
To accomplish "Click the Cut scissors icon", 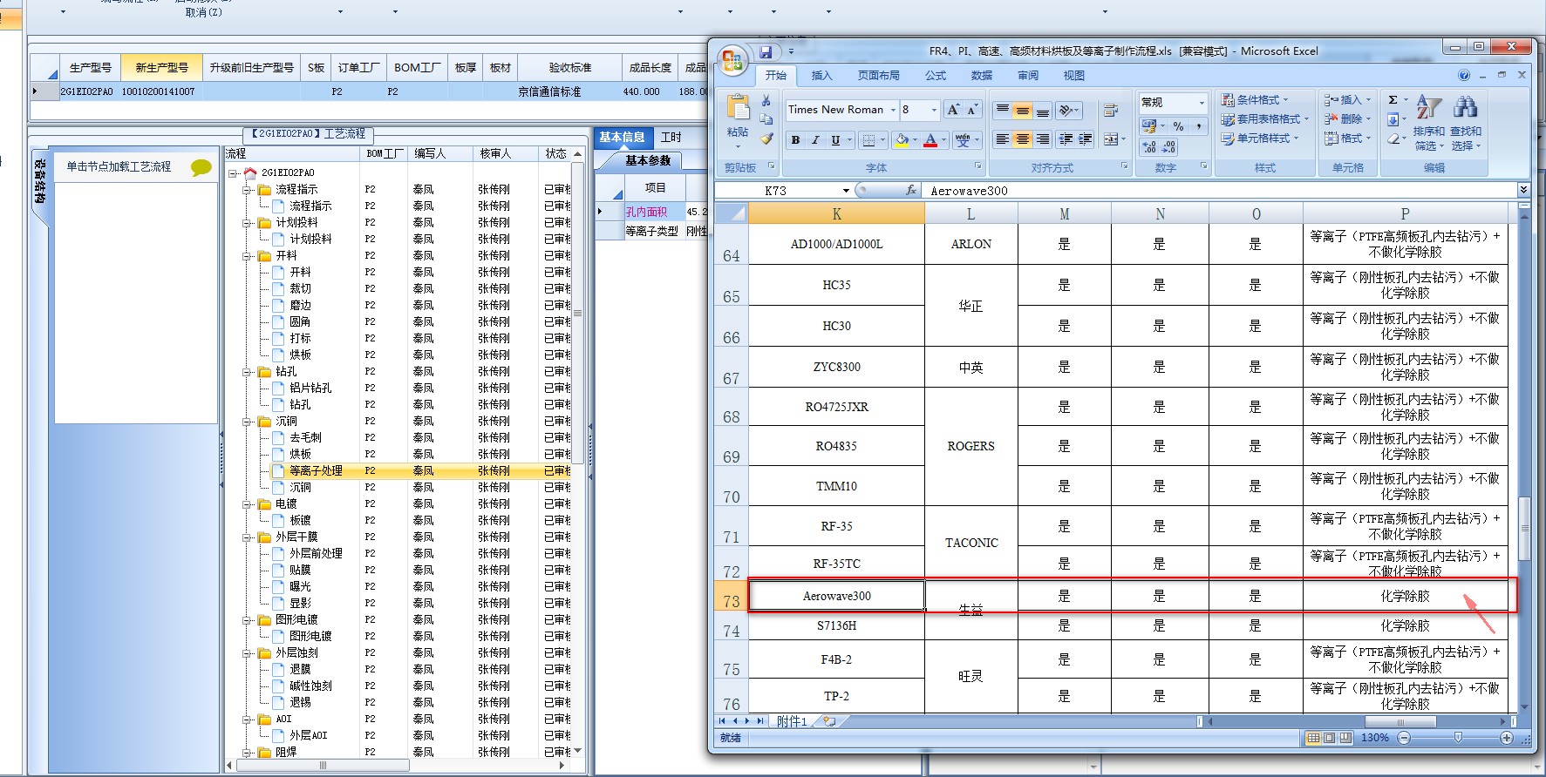I will (x=766, y=101).
